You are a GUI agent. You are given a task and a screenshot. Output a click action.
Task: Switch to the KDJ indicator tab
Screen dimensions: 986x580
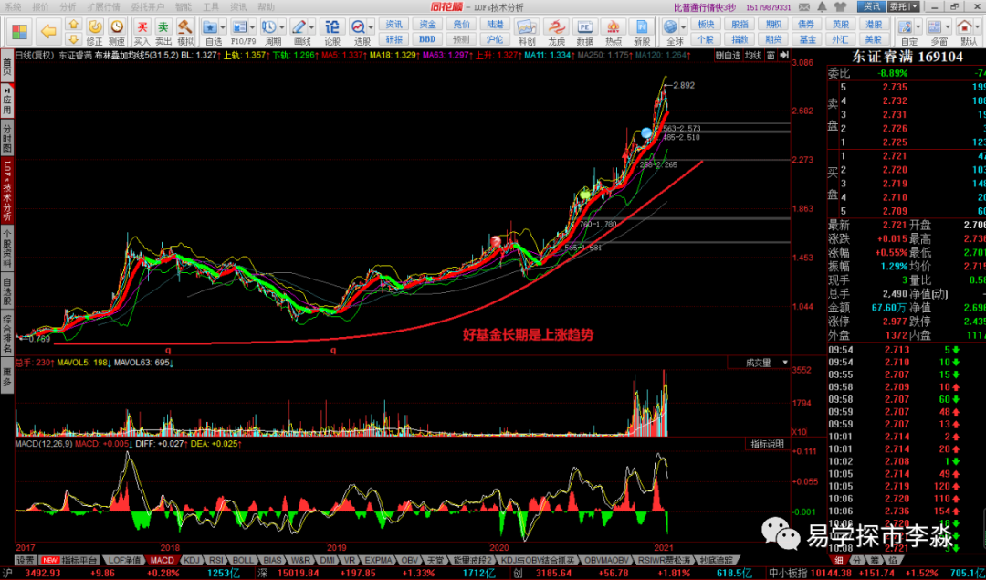click(x=191, y=560)
